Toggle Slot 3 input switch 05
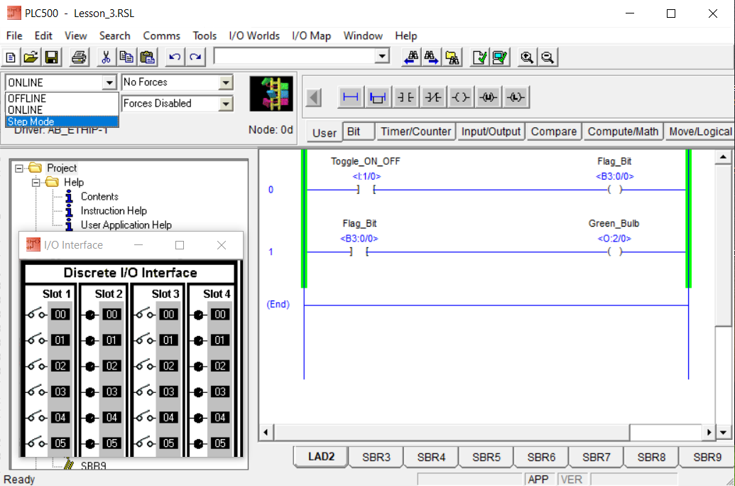Viewport: 735px width, 486px height. (x=145, y=443)
